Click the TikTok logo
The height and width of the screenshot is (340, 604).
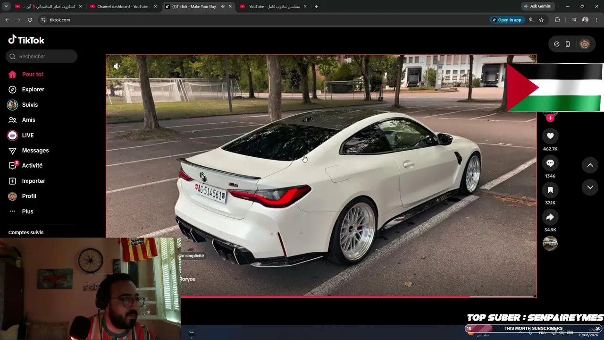point(26,40)
